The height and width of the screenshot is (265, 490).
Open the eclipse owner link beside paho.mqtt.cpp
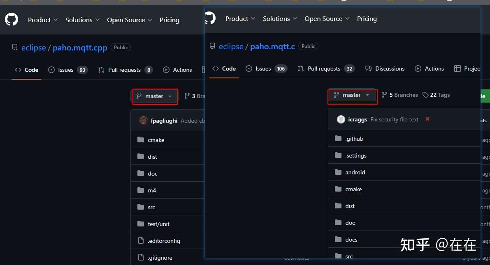(33, 48)
